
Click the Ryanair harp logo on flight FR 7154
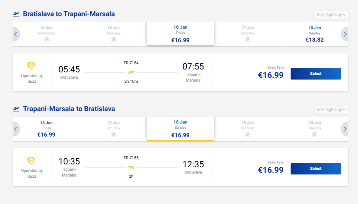coord(32,67)
